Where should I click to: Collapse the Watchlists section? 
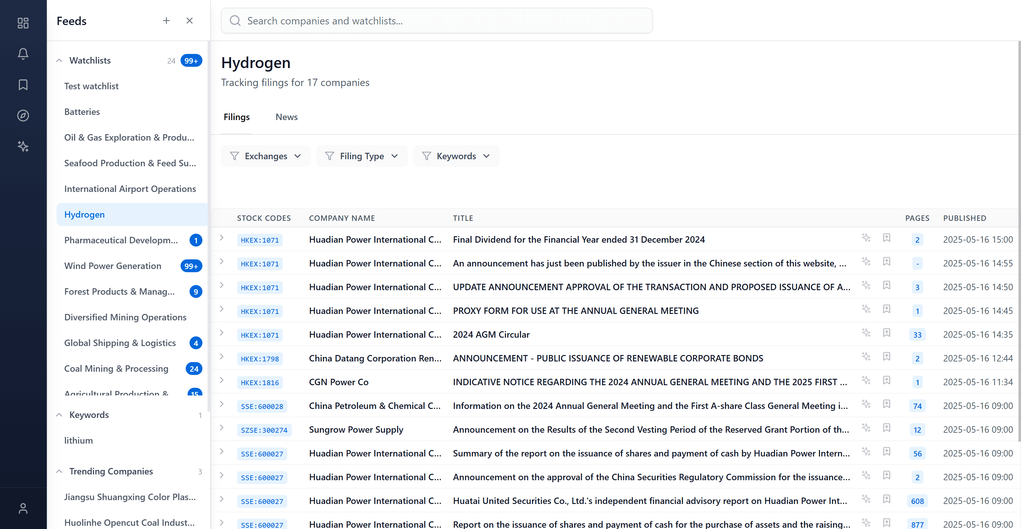[x=59, y=60]
